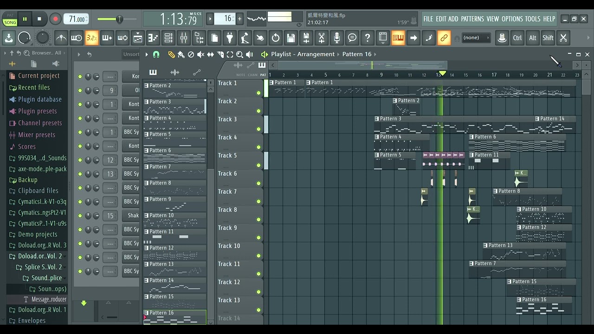Open the Playlist window from the toolbar

tap(138, 38)
